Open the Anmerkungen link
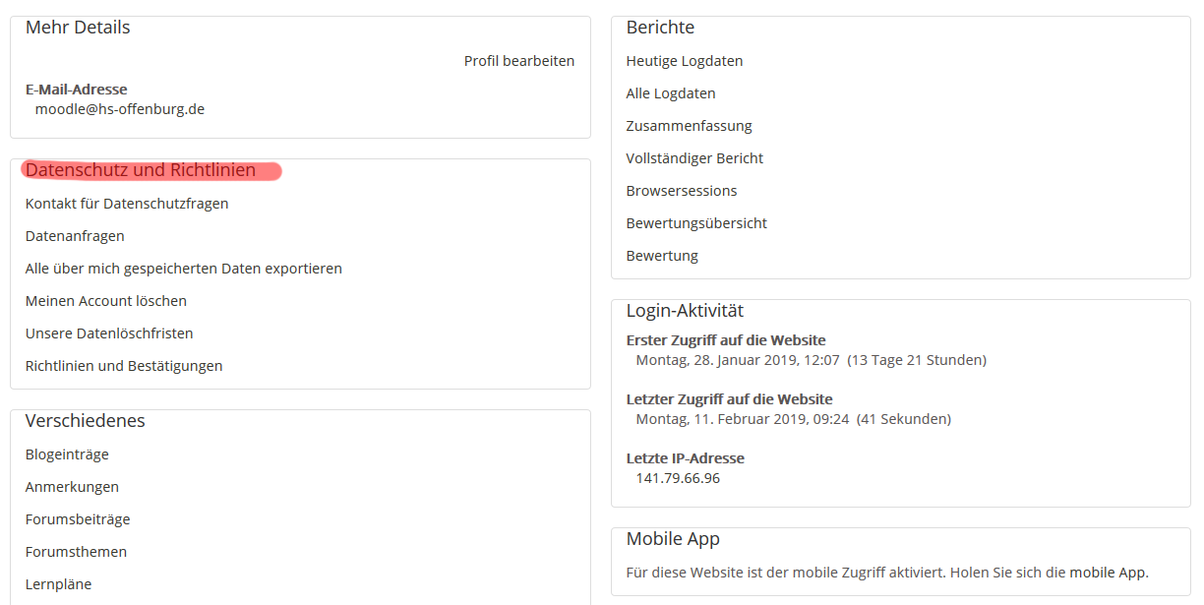The image size is (1204, 605). point(72,487)
